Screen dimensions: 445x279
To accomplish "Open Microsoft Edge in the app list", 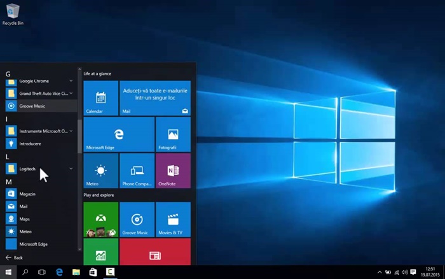I will pos(41,244).
